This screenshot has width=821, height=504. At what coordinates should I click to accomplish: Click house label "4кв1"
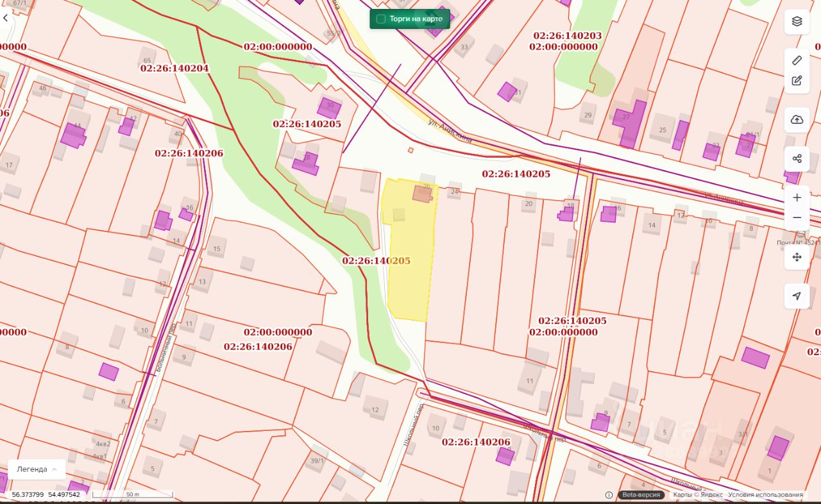[99, 457]
